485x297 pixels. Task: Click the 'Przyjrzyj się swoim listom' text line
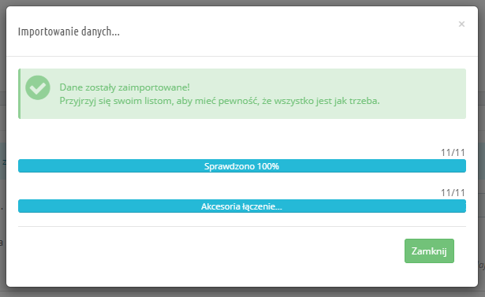pyautogui.click(x=219, y=101)
